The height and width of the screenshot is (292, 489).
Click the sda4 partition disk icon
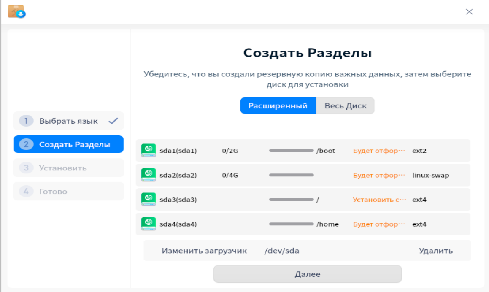pos(149,224)
